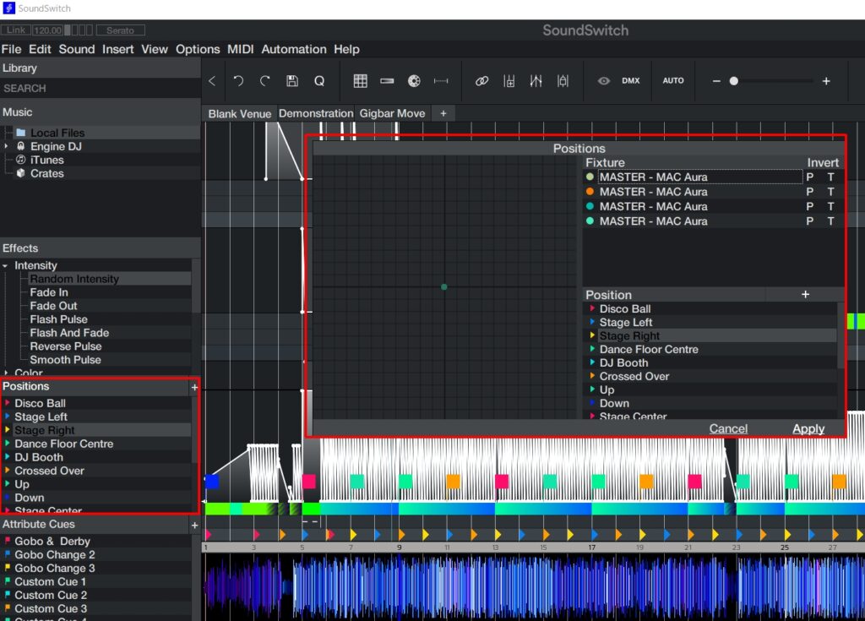Add new position in dialog with plus
The height and width of the screenshot is (621, 865).
point(805,294)
